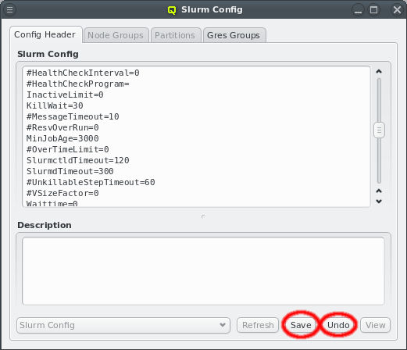Click the #UnkillableStepTimeout=60 line
Viewport: 407px width, 350px height.
tap(91, 182)
